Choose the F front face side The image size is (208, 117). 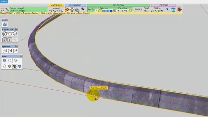[119, 11]
